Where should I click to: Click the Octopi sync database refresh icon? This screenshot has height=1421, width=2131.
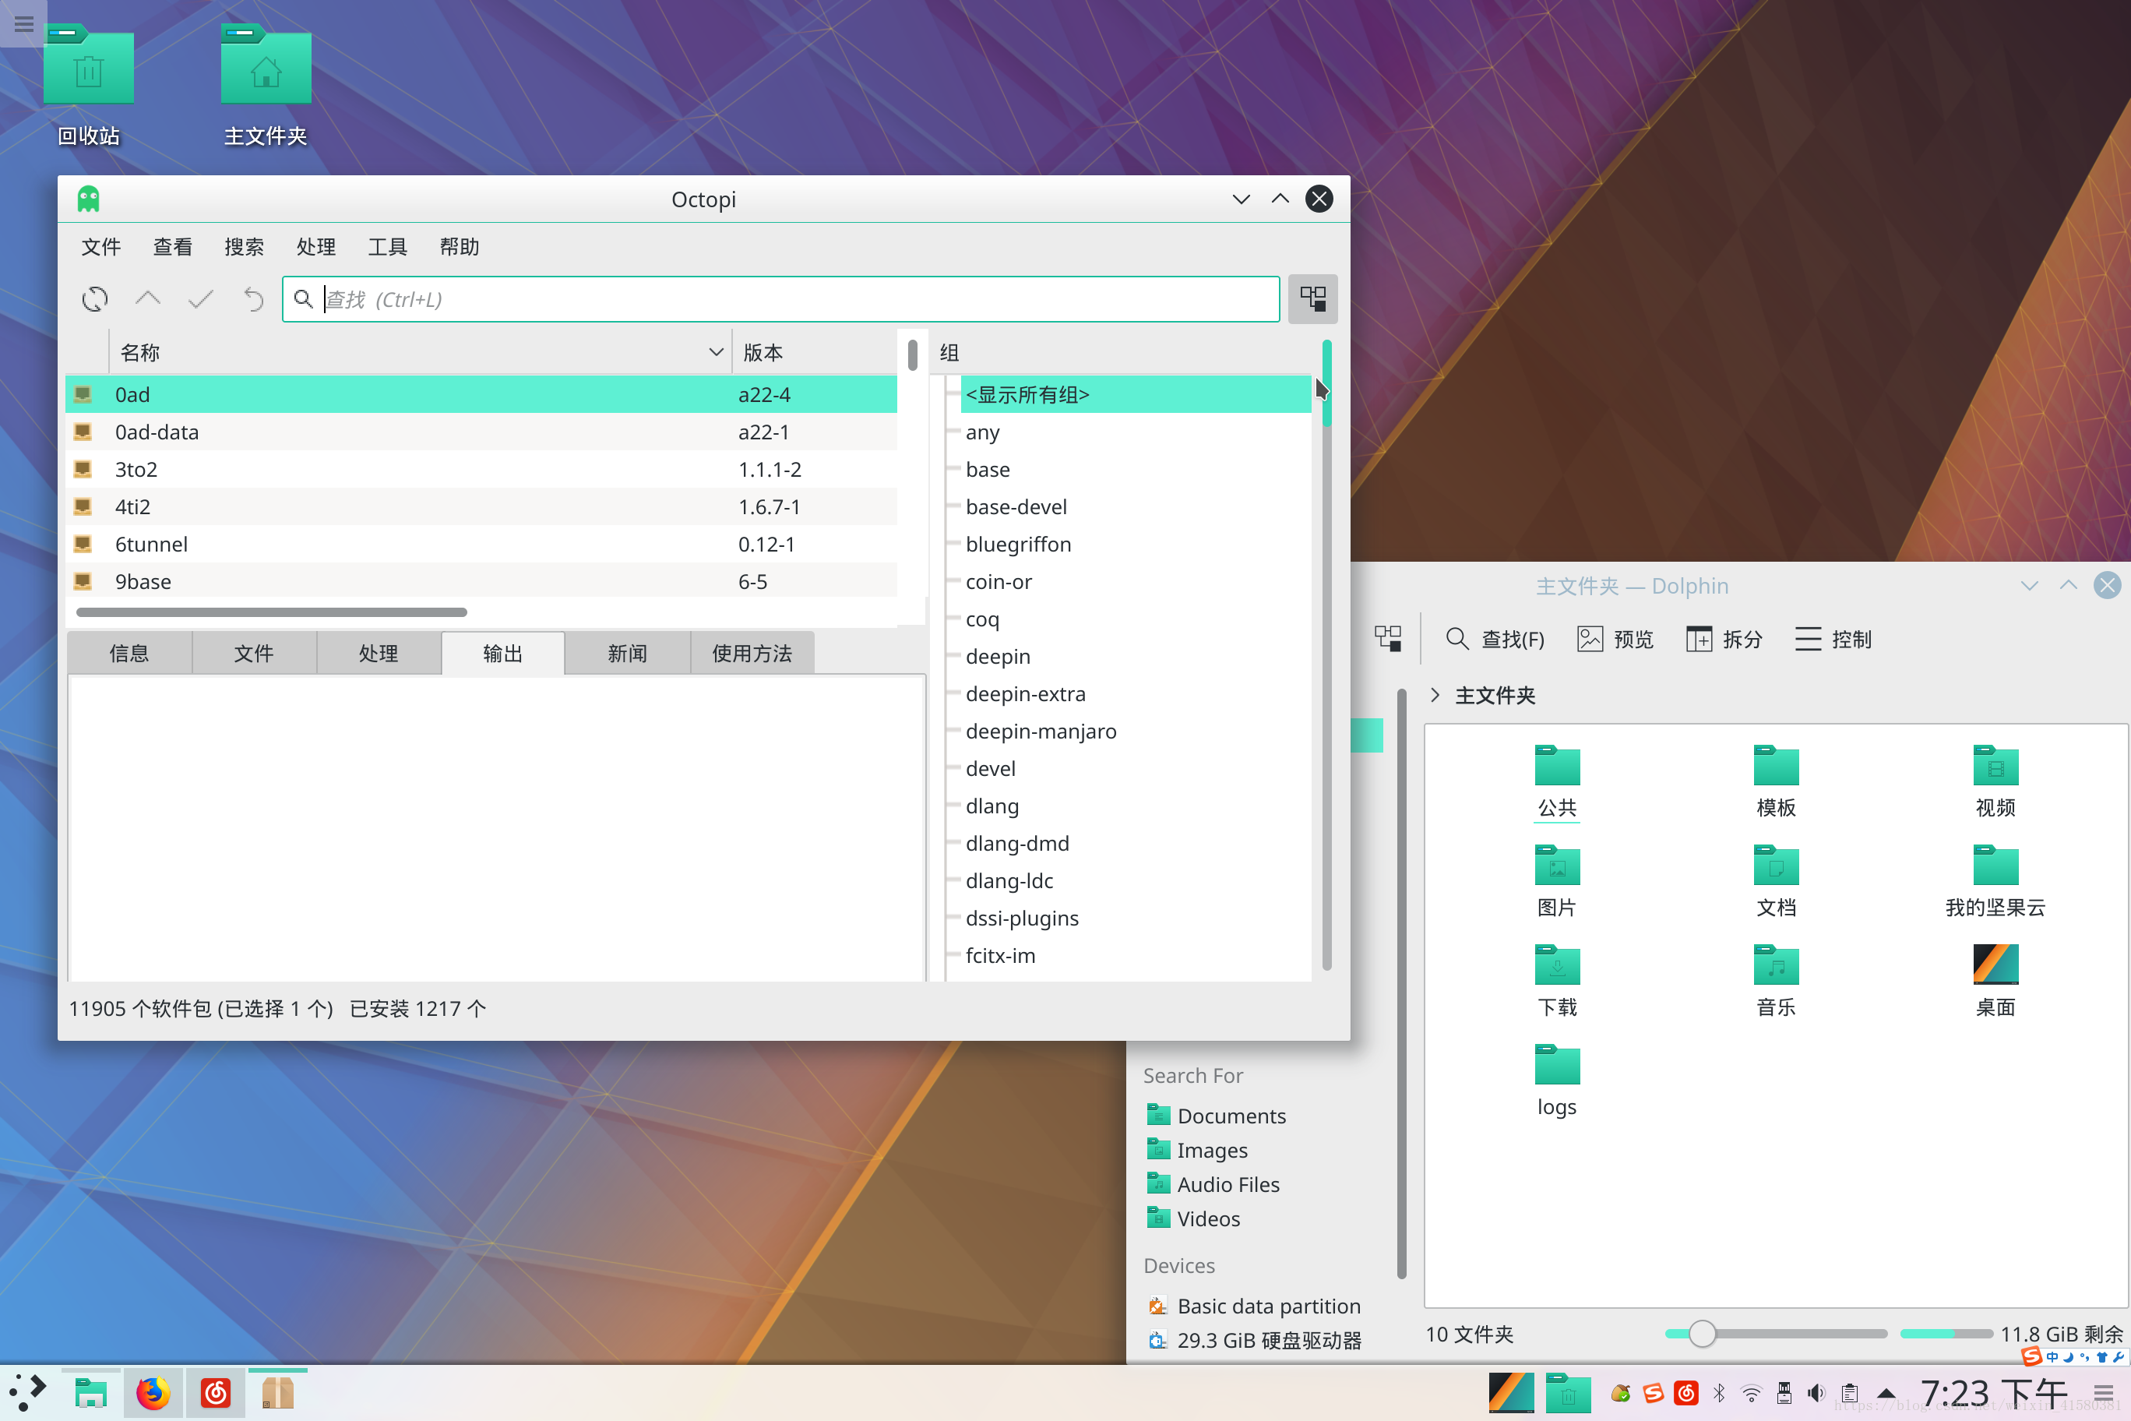94,299
